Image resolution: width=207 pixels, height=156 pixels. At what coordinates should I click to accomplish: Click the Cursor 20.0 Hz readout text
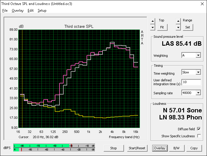[38, 137]
